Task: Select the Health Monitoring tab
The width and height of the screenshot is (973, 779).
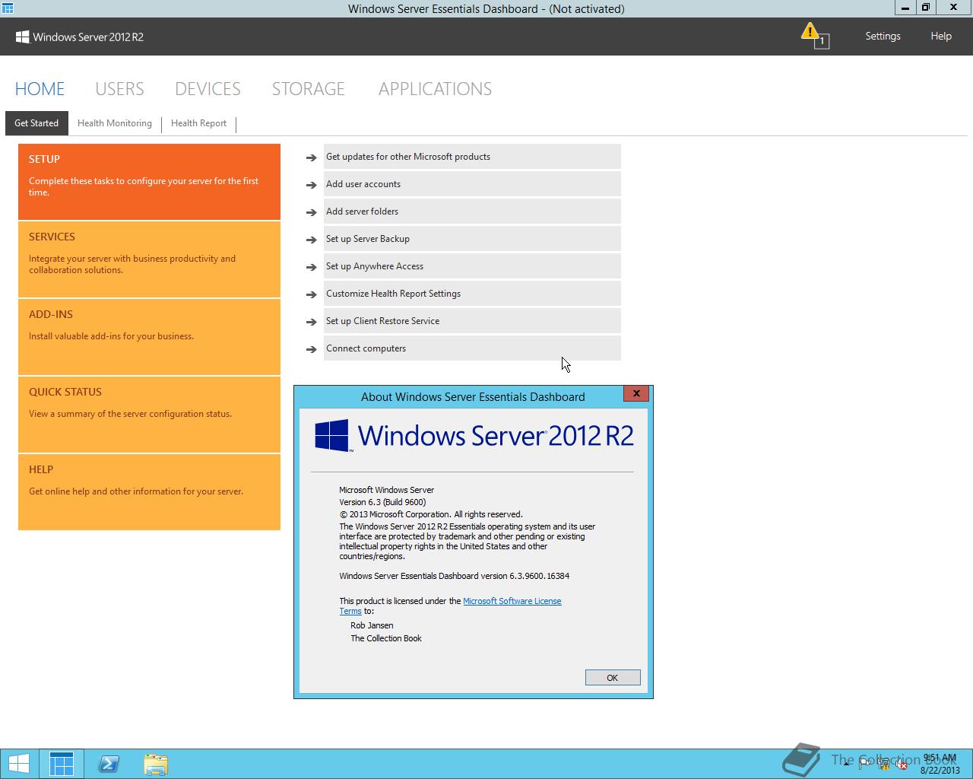Action: point(115,123)
